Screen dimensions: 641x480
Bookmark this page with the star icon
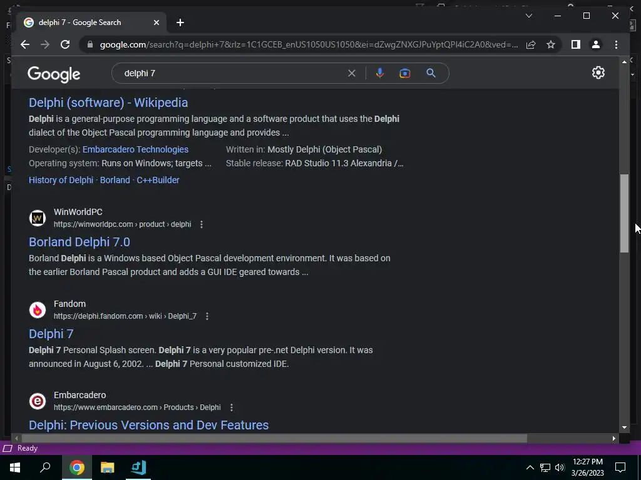click(x=551, y=44)
